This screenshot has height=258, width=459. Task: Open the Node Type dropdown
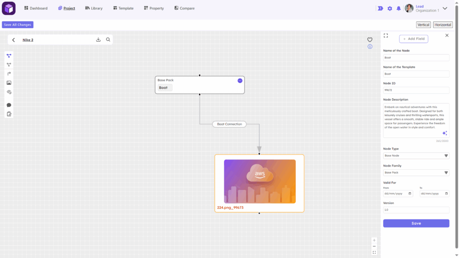point(416,156)
